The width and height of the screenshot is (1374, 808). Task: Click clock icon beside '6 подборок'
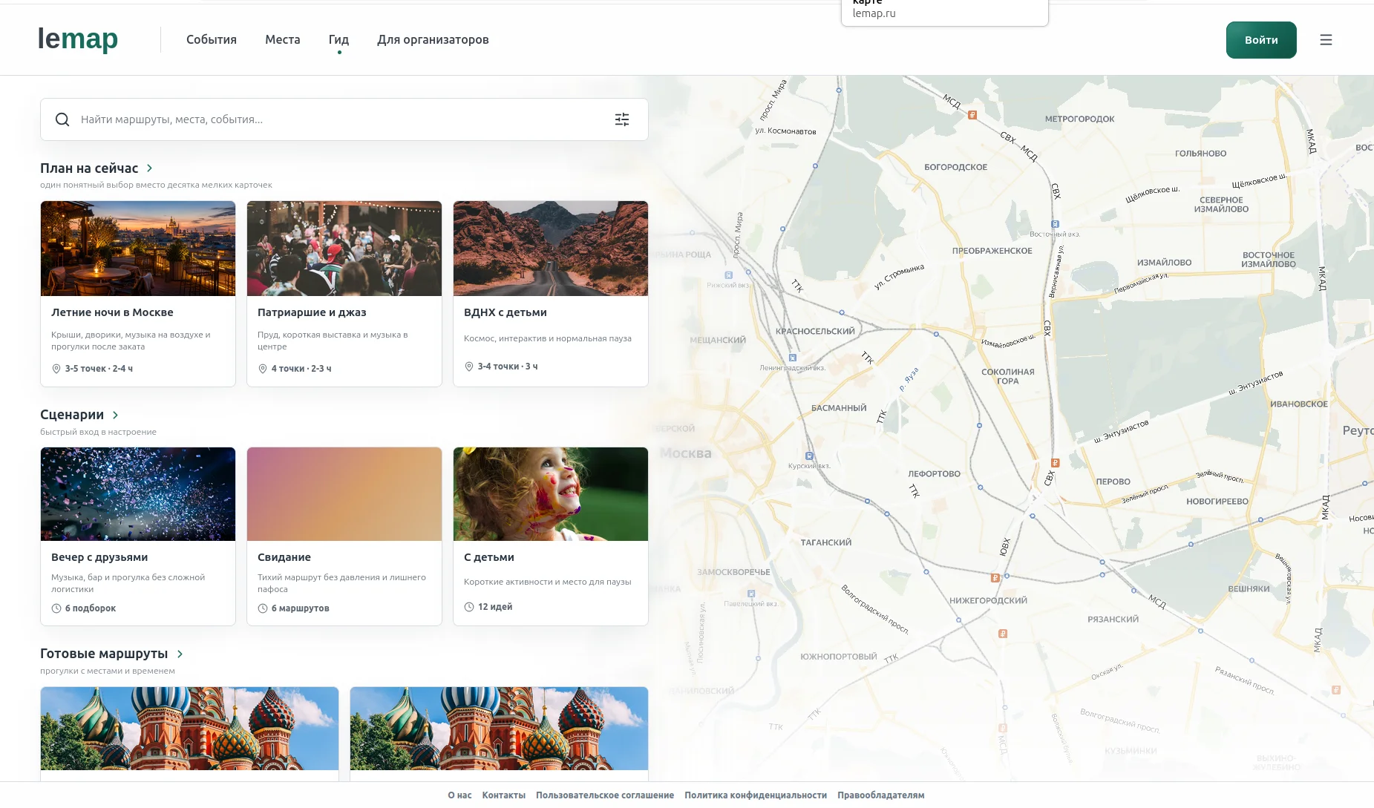click(x=56, y=608)
